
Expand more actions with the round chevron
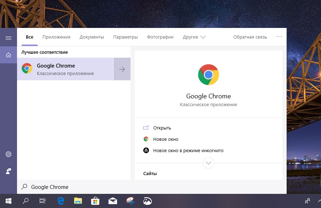(x=209, y=163)
